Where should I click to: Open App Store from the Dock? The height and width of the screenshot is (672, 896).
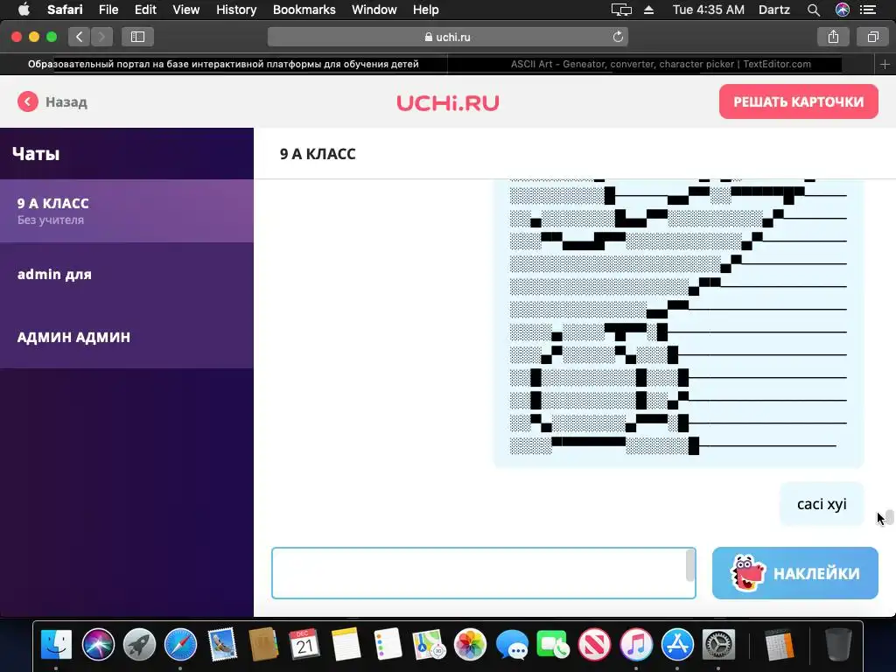pyautogui.click(x=677, y=644)
